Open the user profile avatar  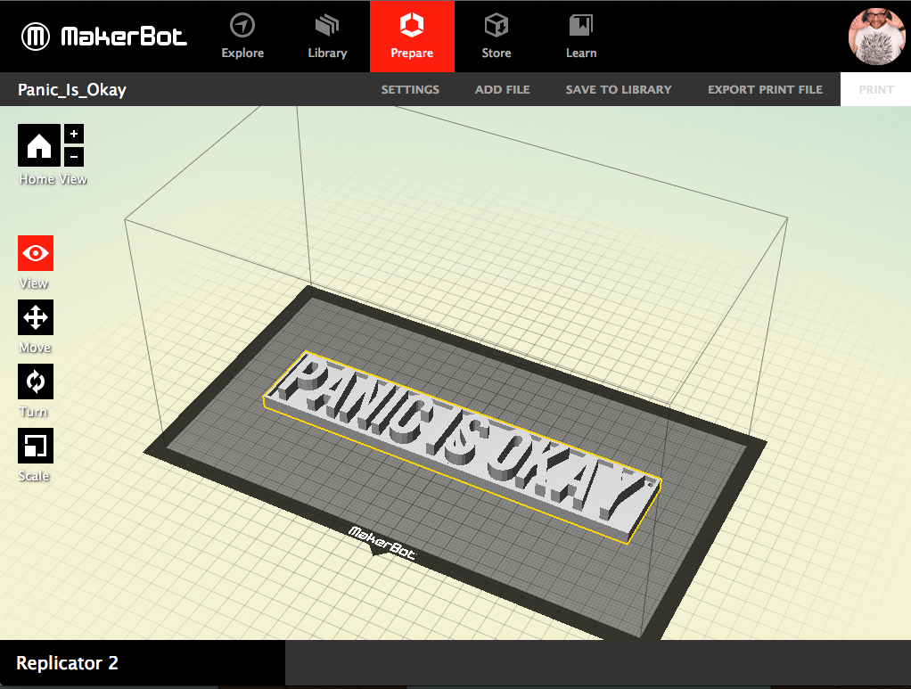point(877,37)
